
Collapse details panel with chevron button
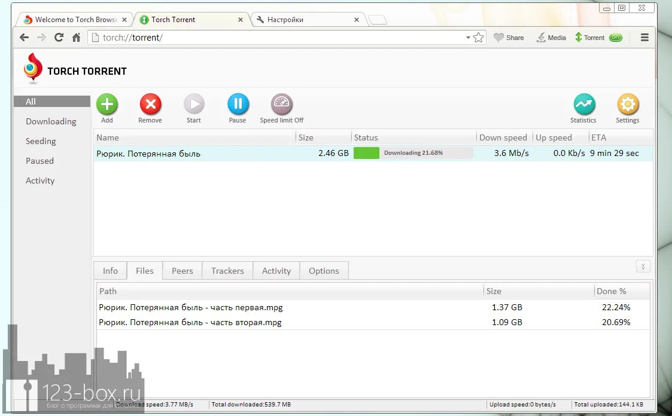[x=643, y=267]
